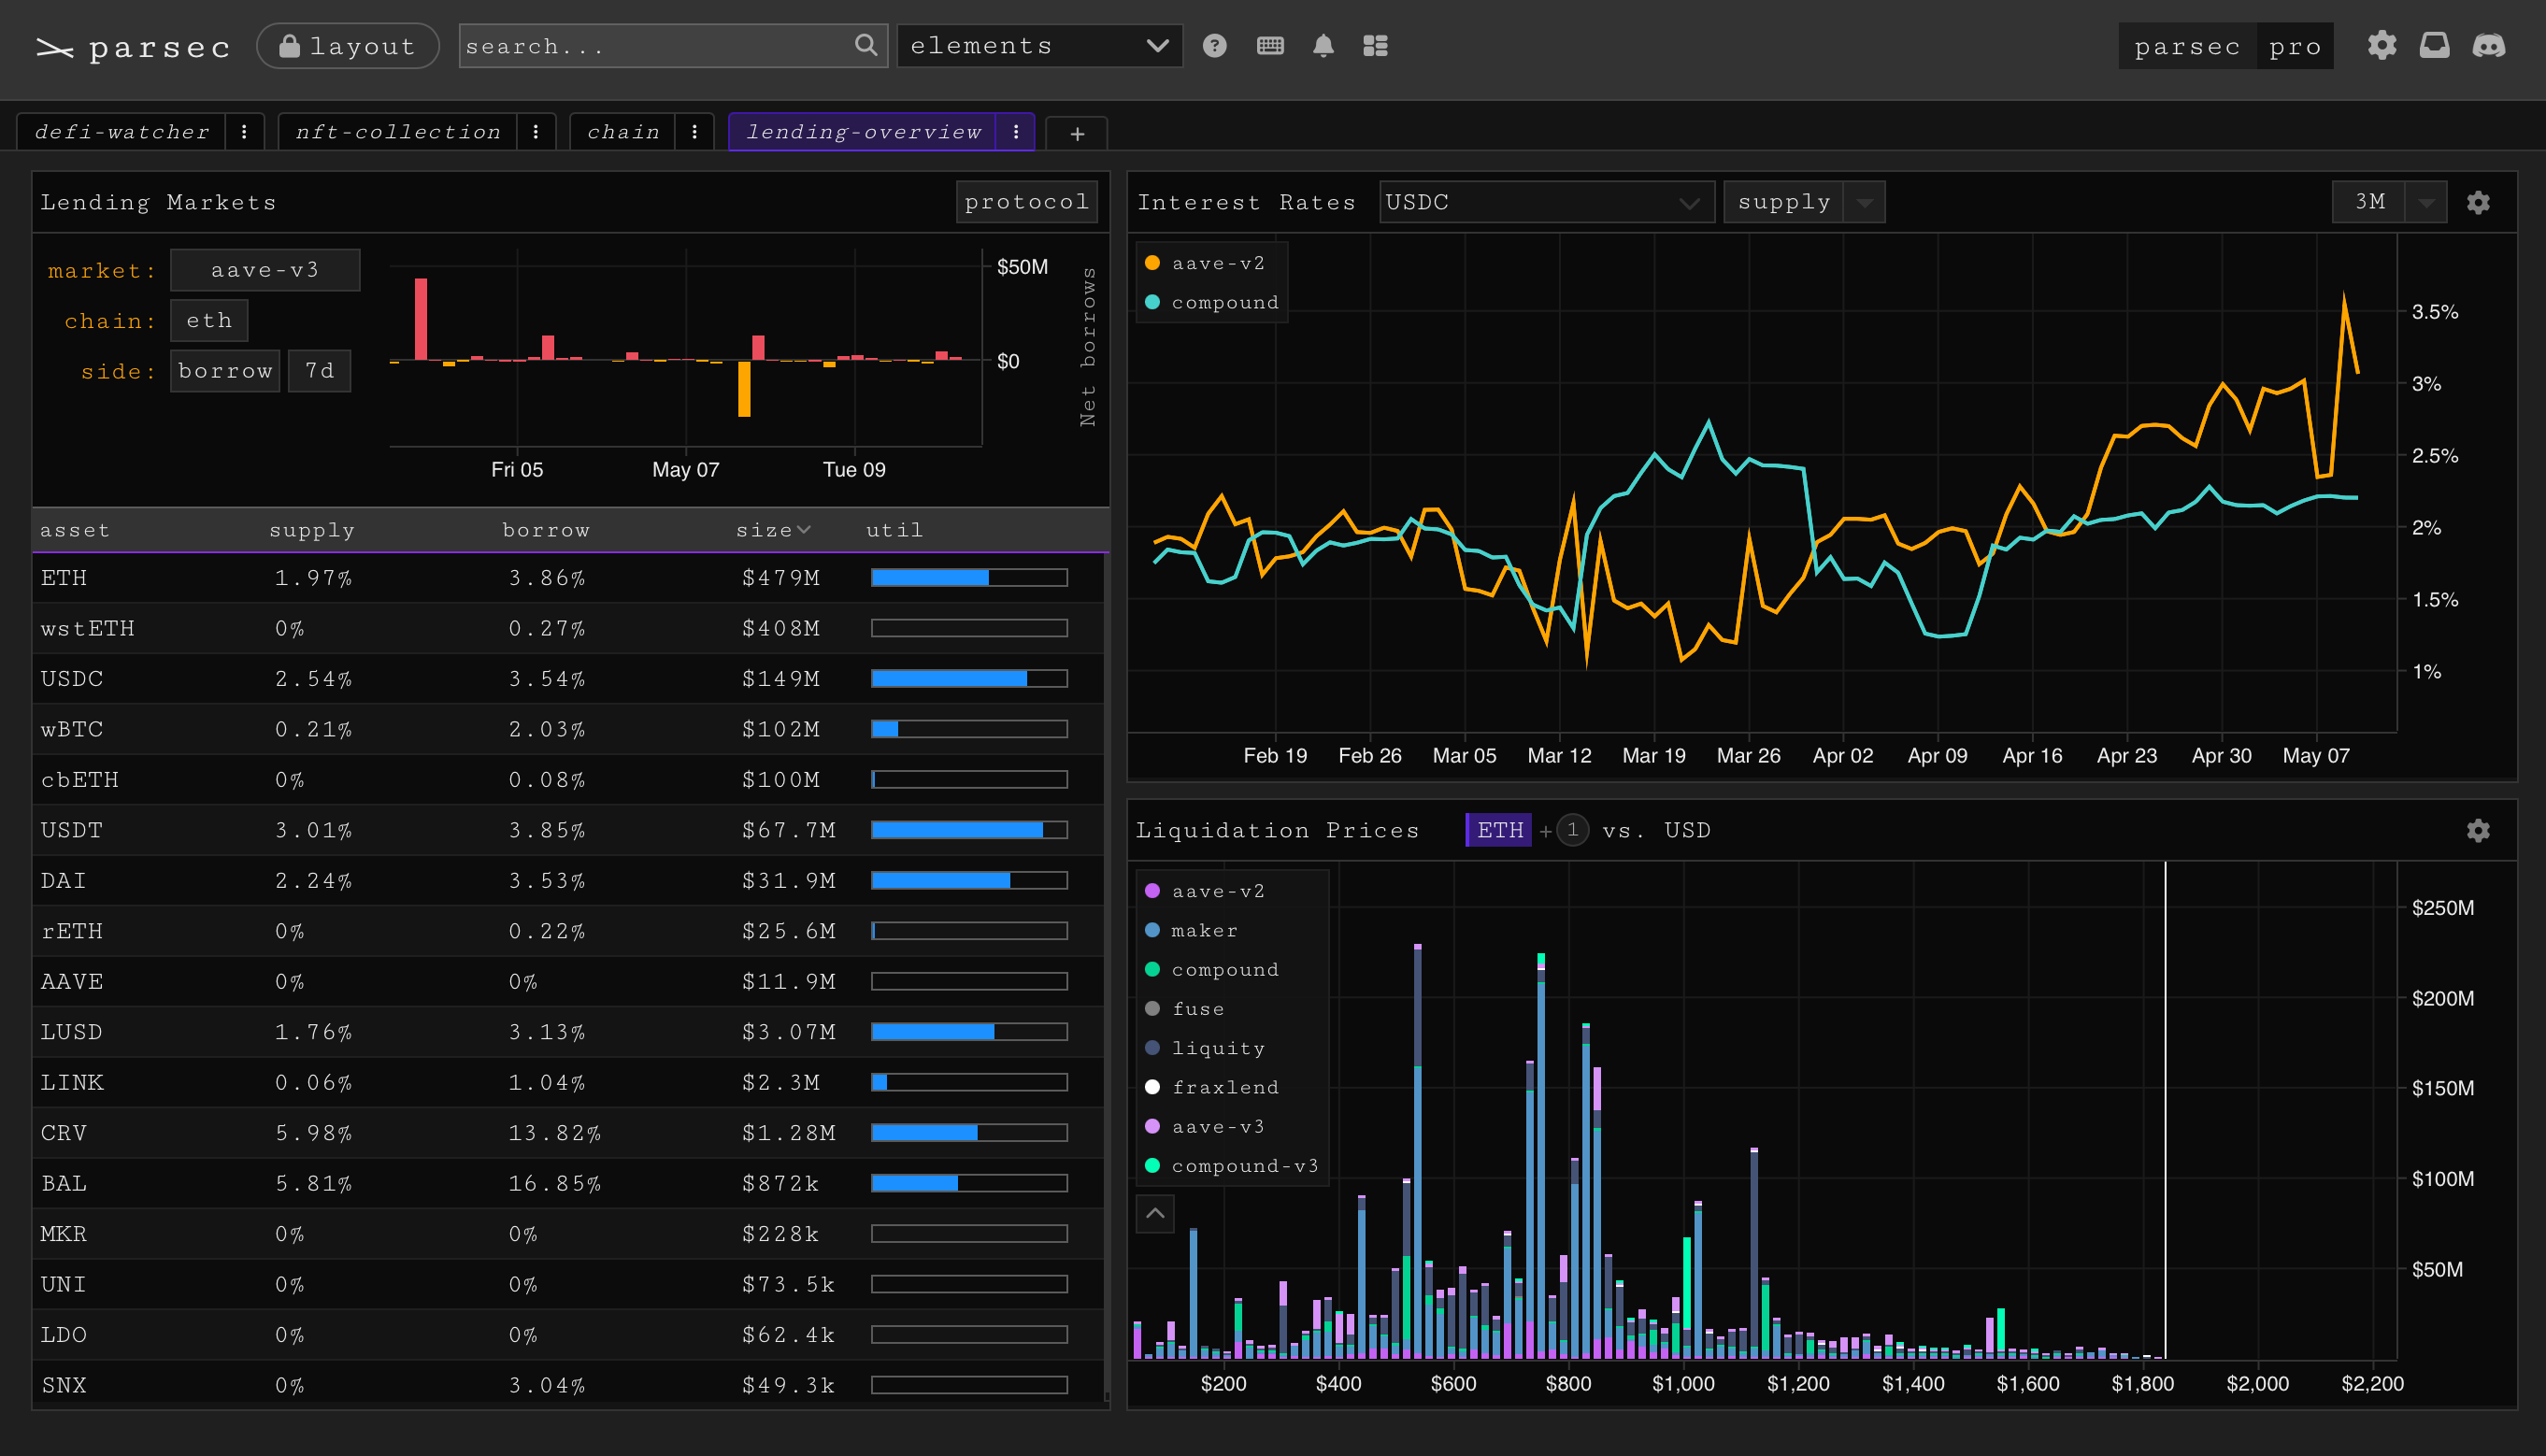The width and height of the screenshot is (2546, 1456).
Task: Open defi-watcher tab options menu
Action: 244,132
